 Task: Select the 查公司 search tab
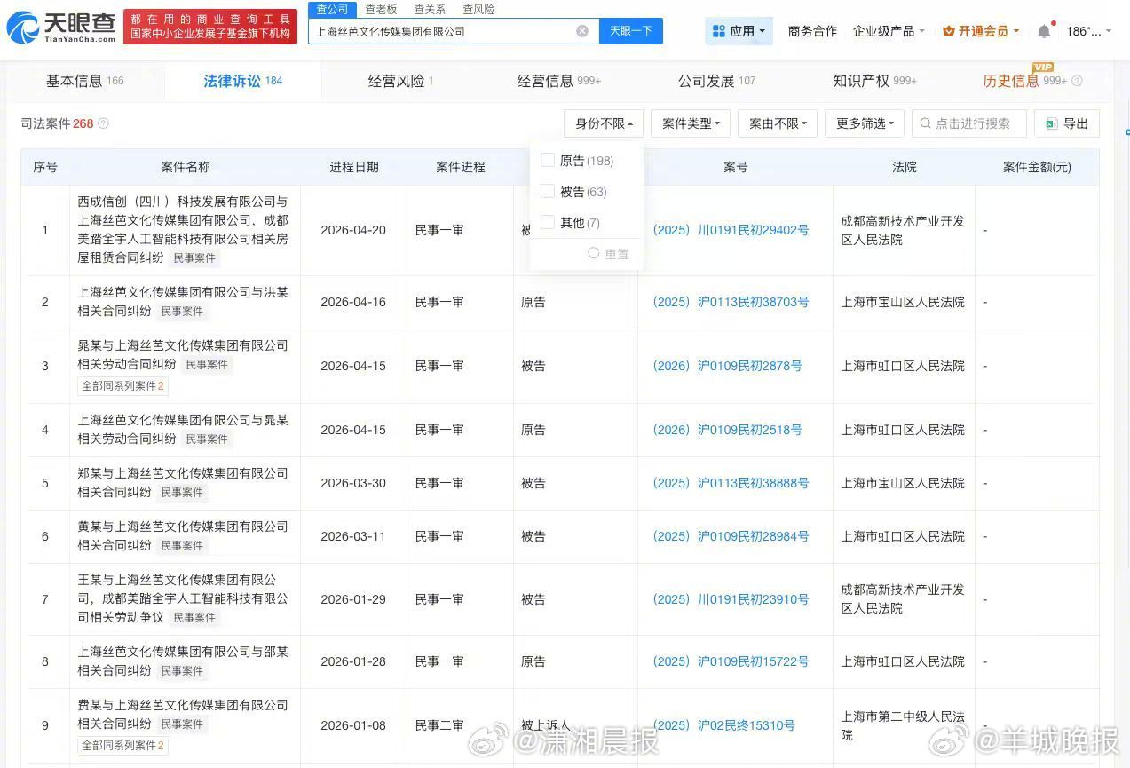point(333,9)
